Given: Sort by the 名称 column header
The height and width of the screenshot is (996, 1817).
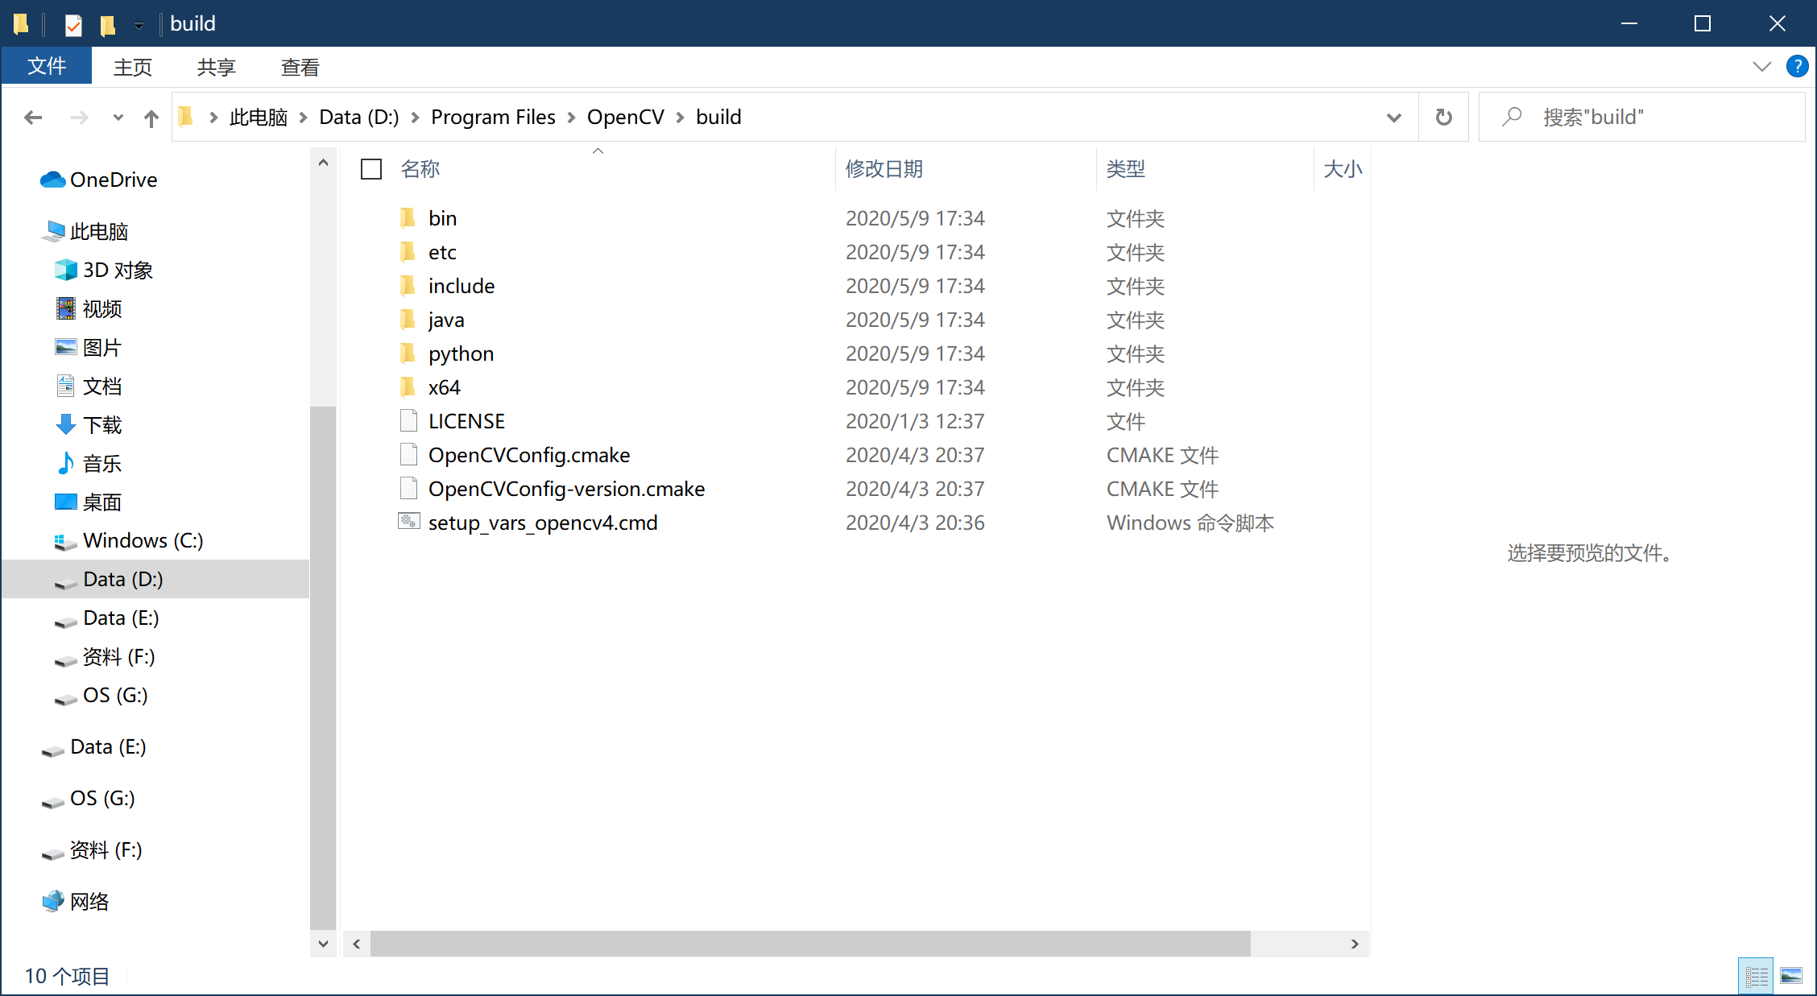Looking at the screenshot, I should click(x=420, y=169).
